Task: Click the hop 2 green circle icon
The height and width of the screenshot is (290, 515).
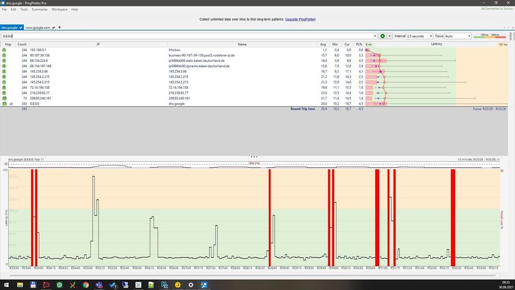Action: [x=4, y=55]
